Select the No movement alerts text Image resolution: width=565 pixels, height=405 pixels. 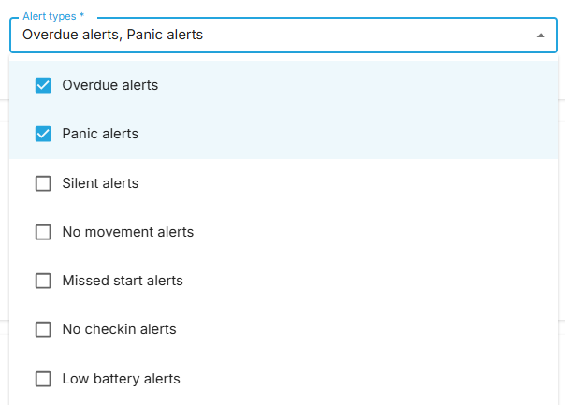(128, 232)
